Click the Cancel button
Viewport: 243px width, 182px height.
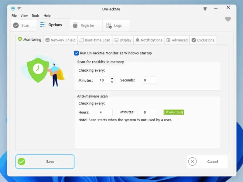pos(207,162)
